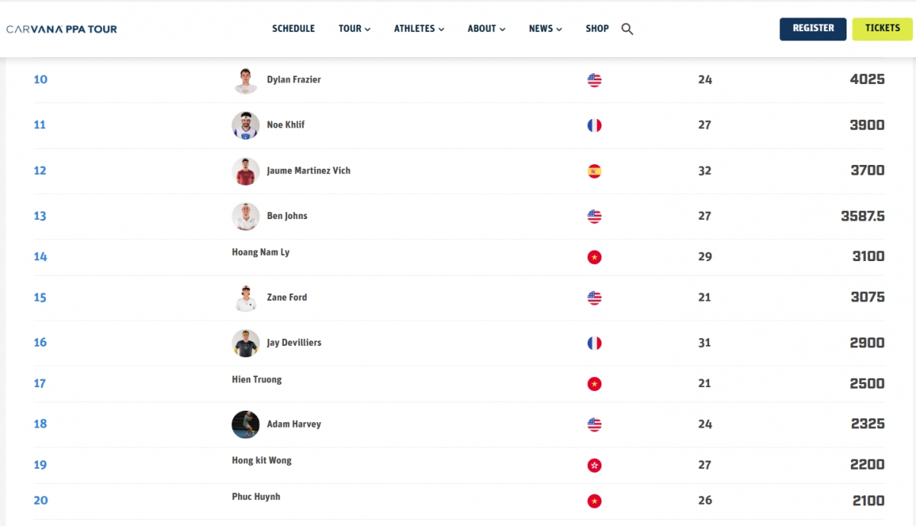Click Hong kit Wong's Hong Kong flag
Viewport: 916px width, 526px height.
coord(595,465)
